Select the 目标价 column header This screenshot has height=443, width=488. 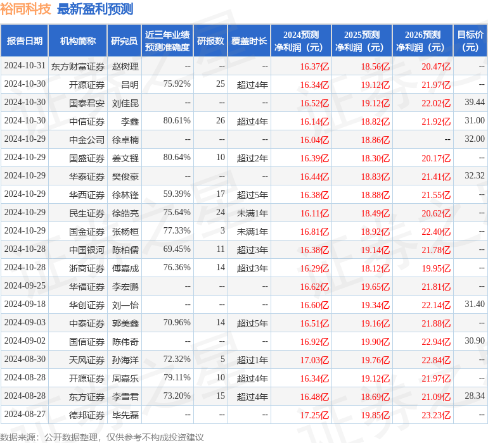(x=470, y=41)
